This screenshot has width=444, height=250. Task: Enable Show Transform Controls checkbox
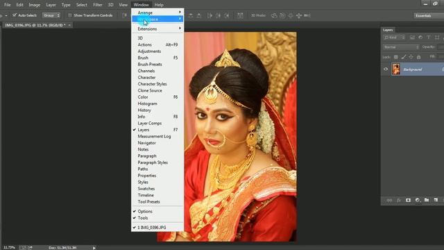point(70,15)
